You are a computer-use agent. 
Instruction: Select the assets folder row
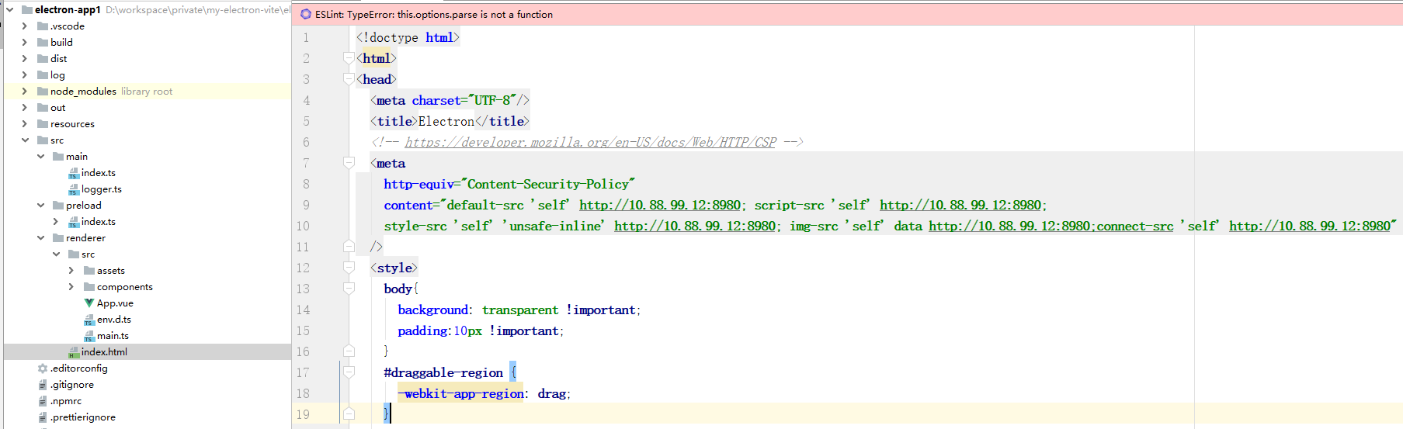coord(148,271)
